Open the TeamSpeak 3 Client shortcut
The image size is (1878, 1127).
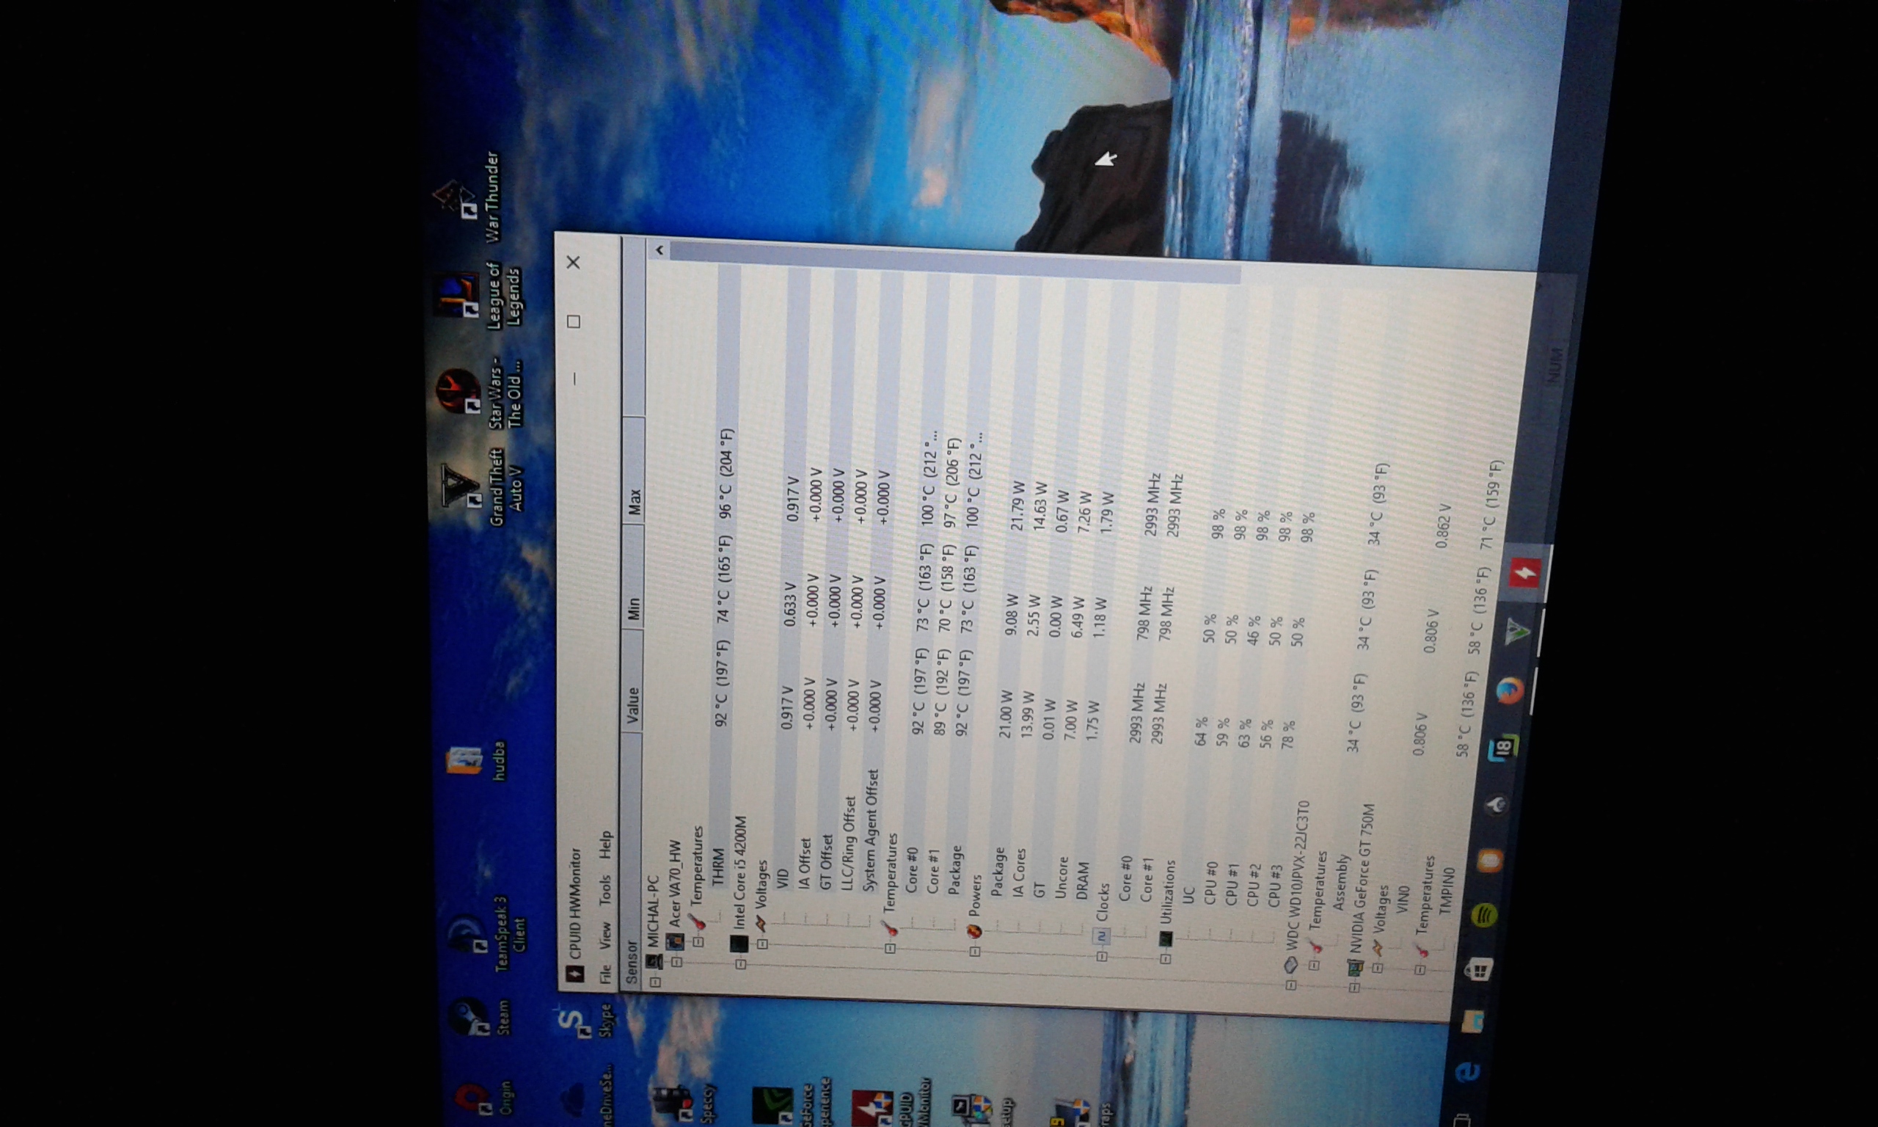pos(467,933)
